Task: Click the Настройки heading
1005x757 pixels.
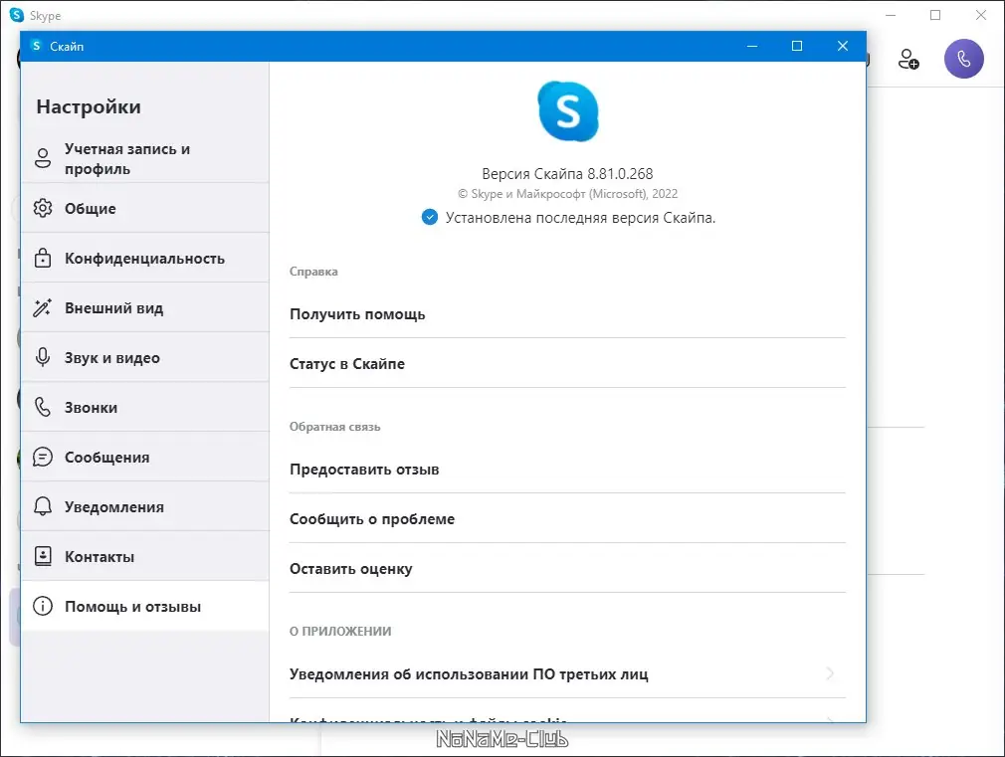Action: tap(89, 106)
